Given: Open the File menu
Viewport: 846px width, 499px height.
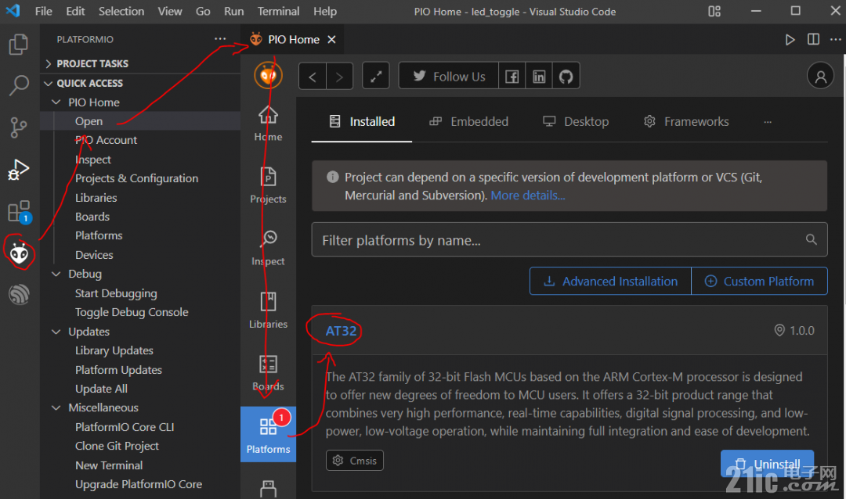Looking at the screenshot, I should coord(43,11).
